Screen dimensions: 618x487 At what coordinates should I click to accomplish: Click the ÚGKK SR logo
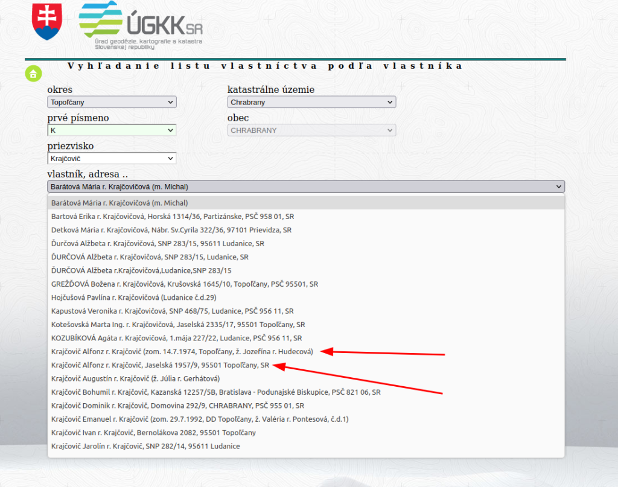141,25
